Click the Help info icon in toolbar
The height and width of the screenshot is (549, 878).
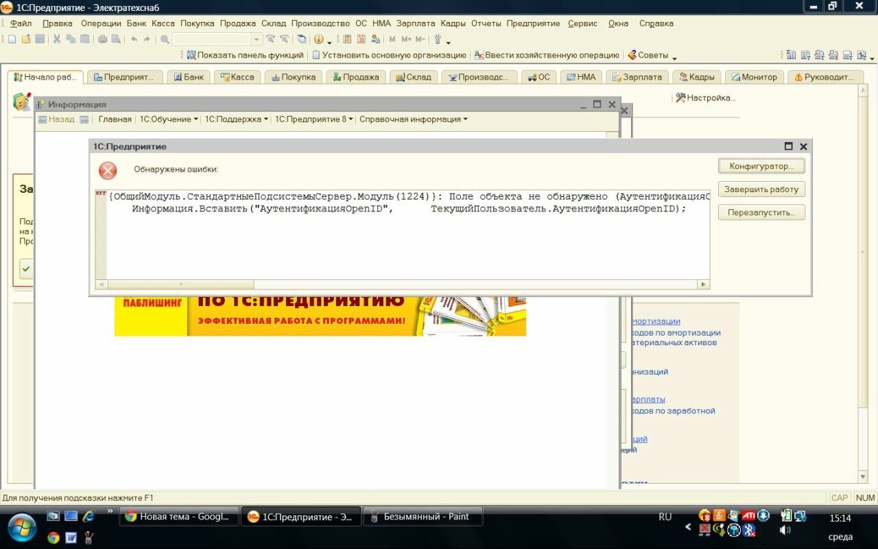click(x=318, y=39)
